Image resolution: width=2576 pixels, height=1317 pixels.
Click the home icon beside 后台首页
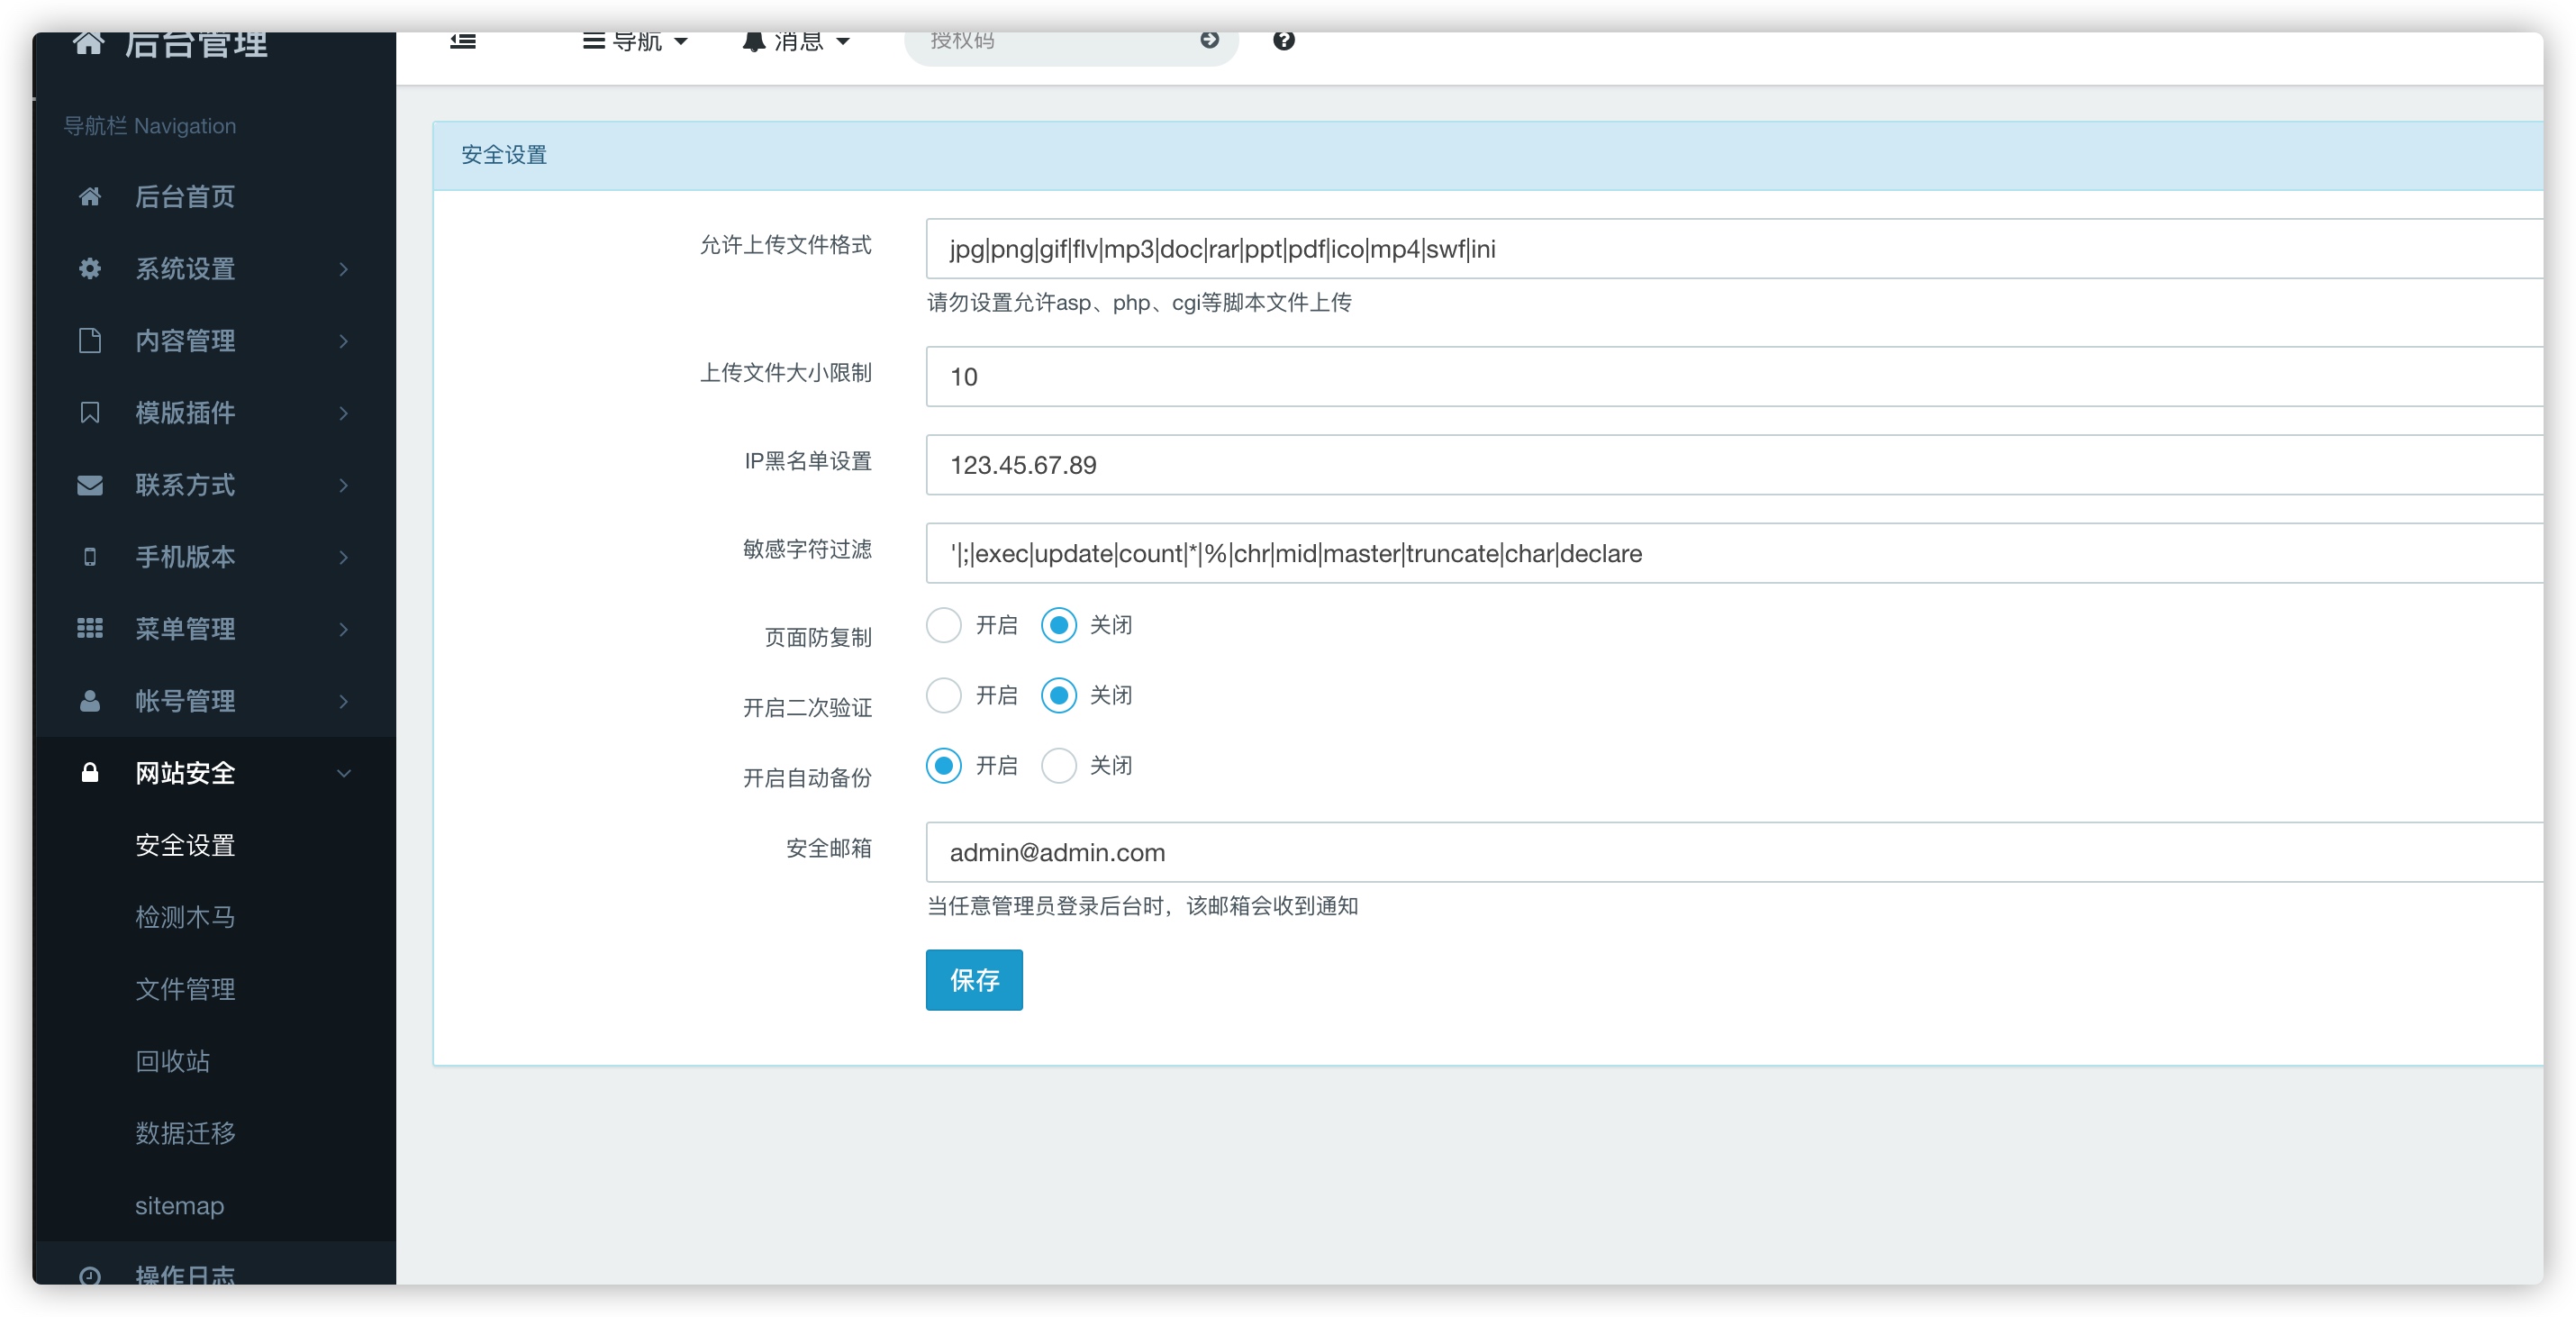(90, 196)
